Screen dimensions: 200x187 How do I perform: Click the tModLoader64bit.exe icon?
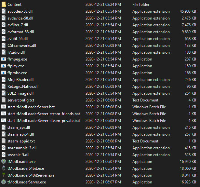tap(4, 168)
